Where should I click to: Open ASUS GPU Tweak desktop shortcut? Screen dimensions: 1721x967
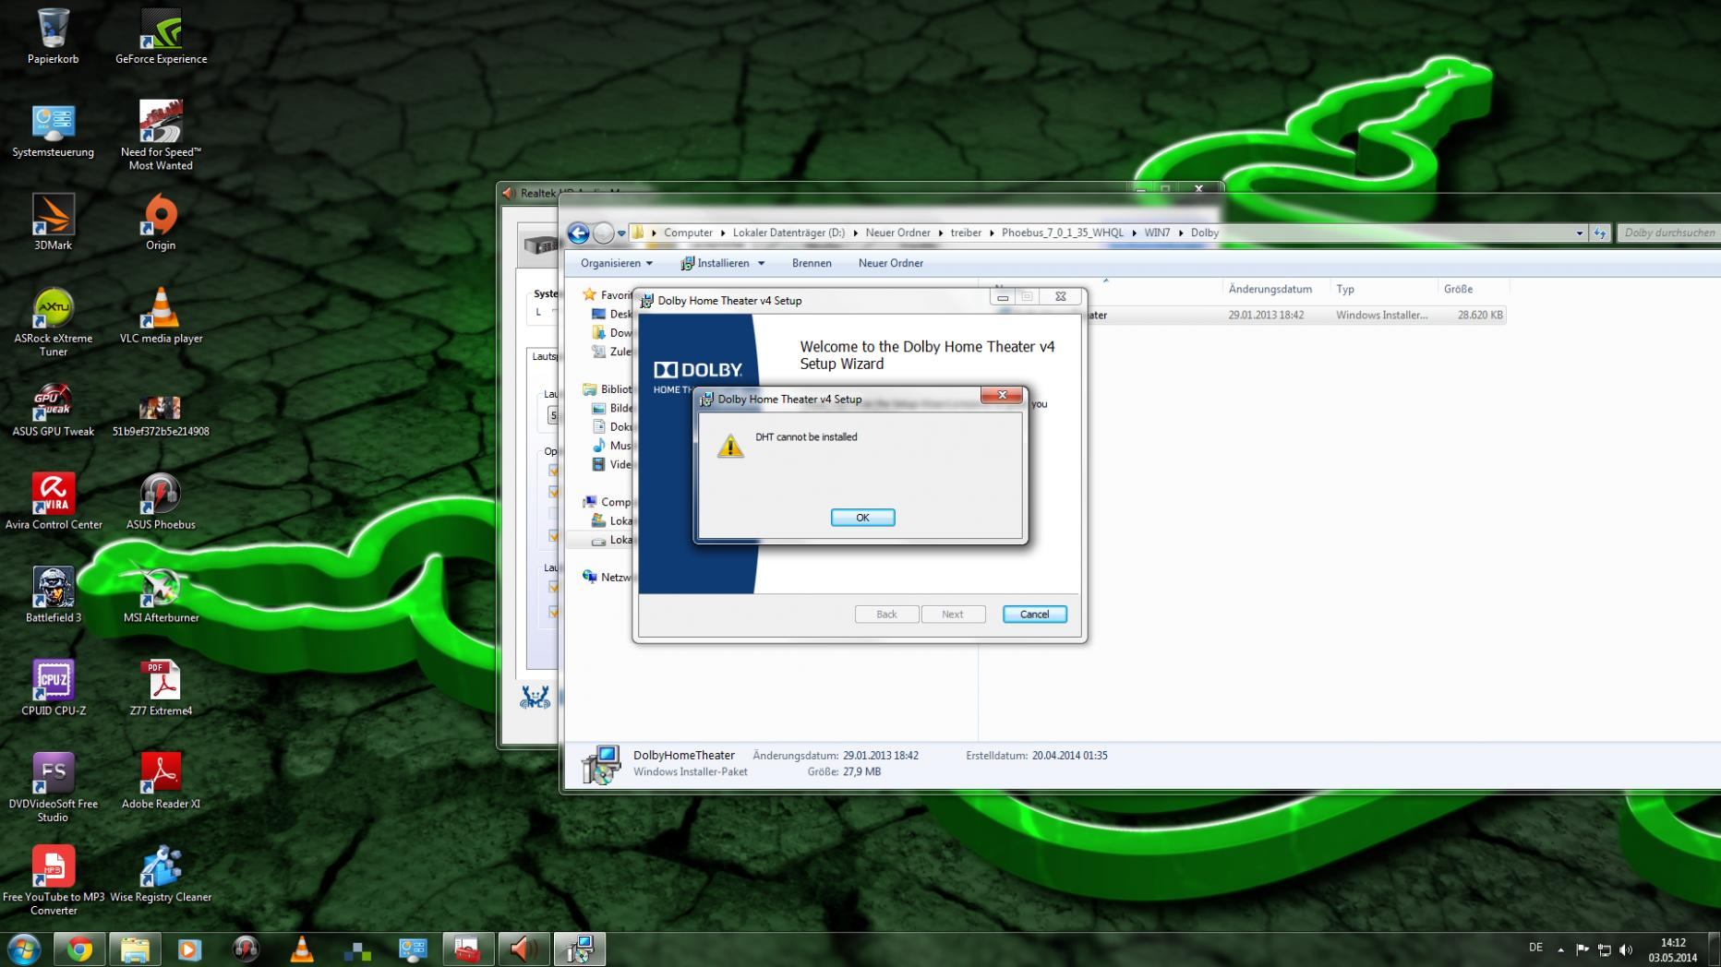click(x=53, y=409)
